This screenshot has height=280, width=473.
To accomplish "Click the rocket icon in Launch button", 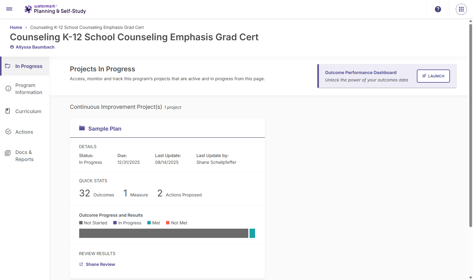I will click(x=424, y=76).
